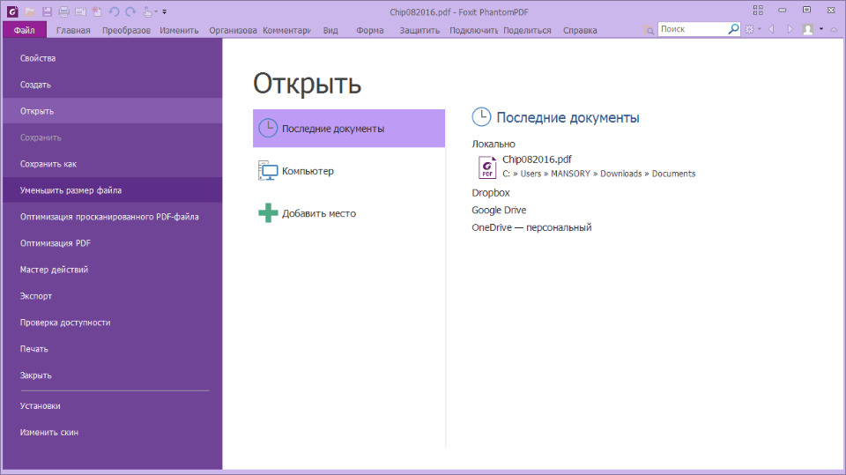Open recent file Chip082016.pdf
The width and height of the screenshot is (846, 475).
pyautogui.click(x=537, y=160)
